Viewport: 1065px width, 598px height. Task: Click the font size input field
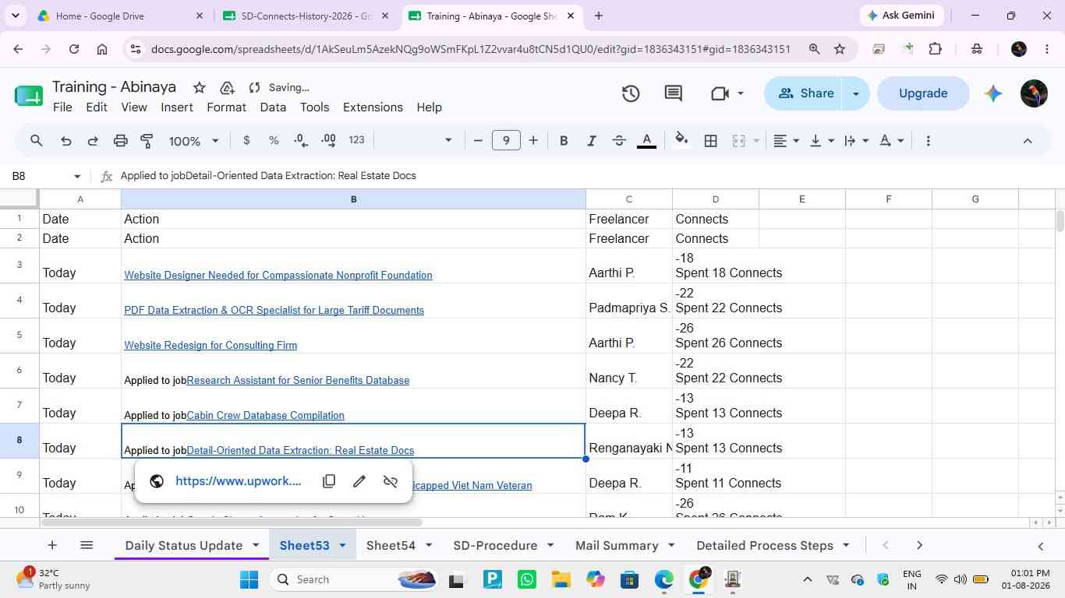pos(506,141)
